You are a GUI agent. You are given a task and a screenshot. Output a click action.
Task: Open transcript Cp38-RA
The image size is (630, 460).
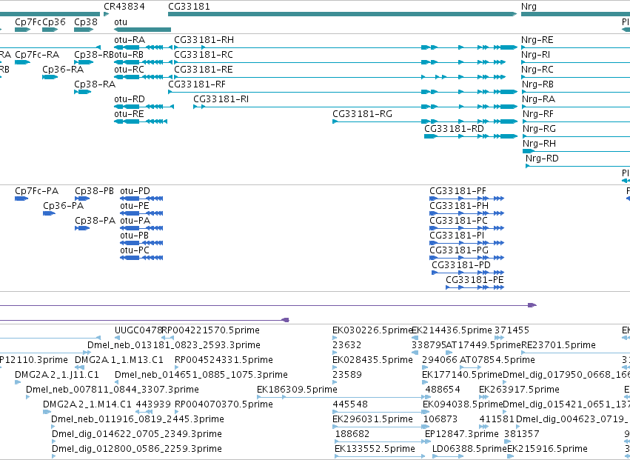tap(95, 84)
